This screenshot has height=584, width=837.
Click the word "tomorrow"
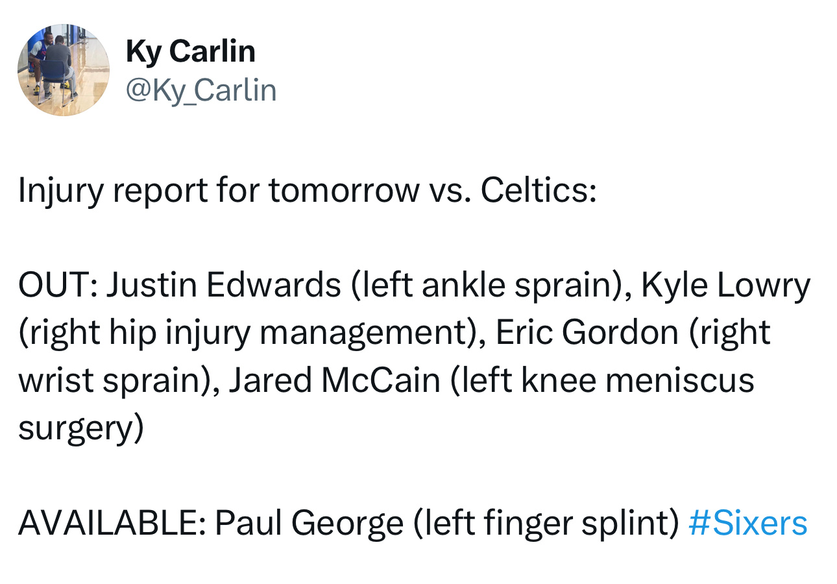[x=343, y=191]
